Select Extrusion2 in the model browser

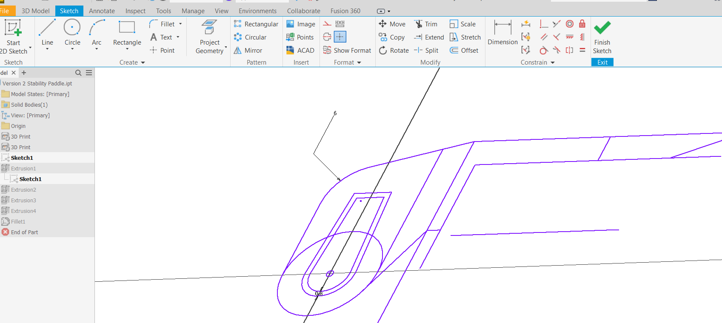click(x=23, y=190)
